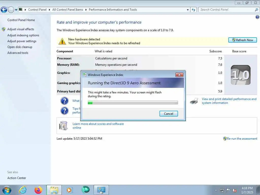Open disk cleanup link
This screenshot has width=260, height=195.
pos(20,47)
